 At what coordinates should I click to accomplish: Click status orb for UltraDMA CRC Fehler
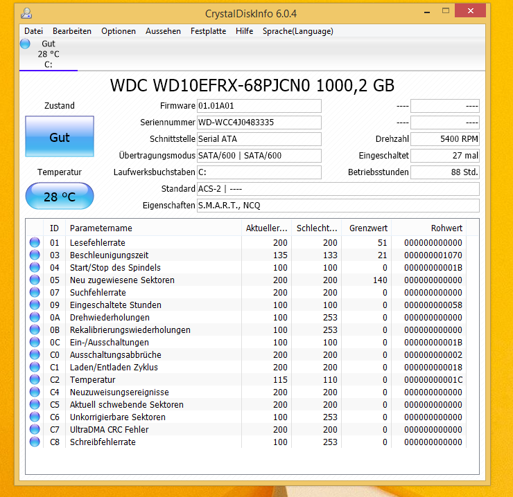tap(35, 429)
